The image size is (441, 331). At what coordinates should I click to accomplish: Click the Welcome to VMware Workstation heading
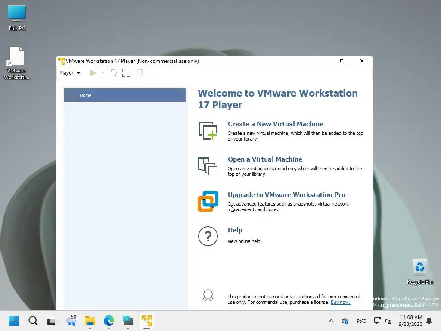coord(278,99)
